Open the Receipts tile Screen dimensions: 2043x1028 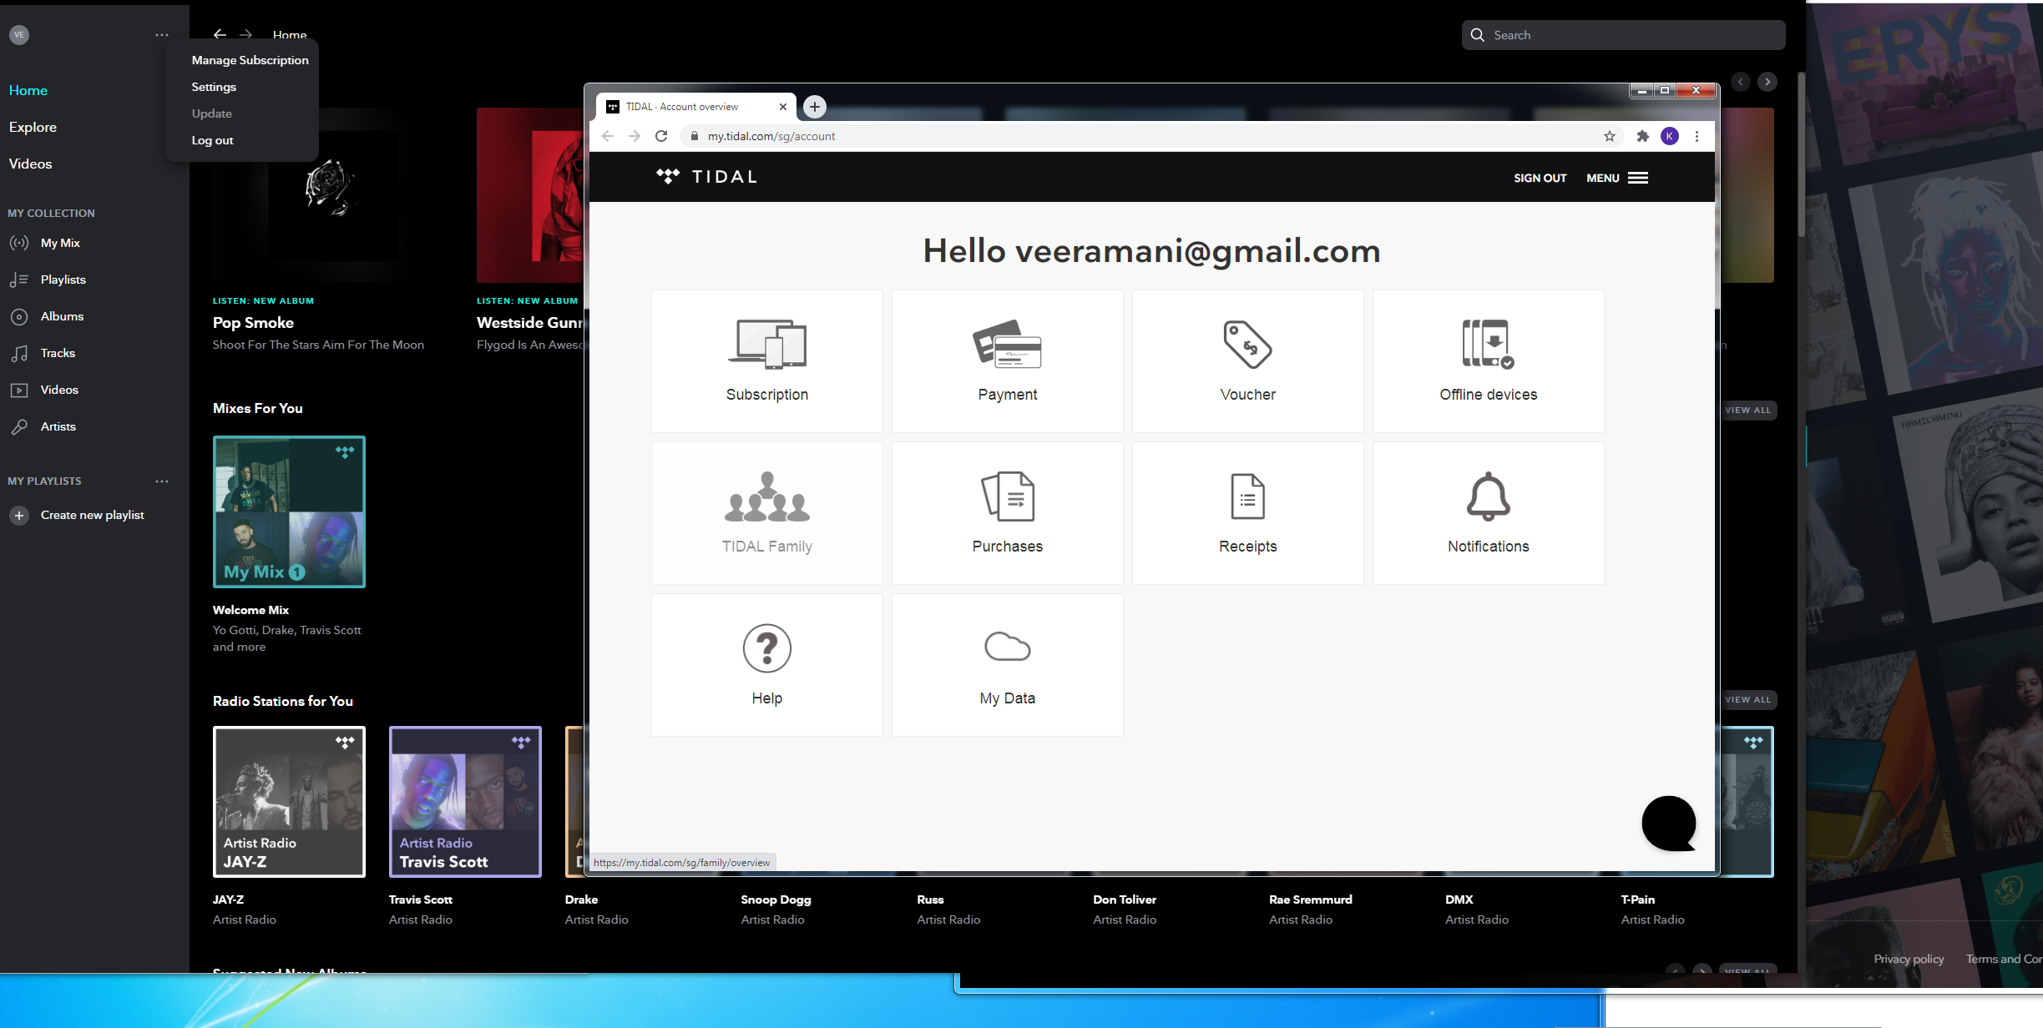tap(1247, 512)
